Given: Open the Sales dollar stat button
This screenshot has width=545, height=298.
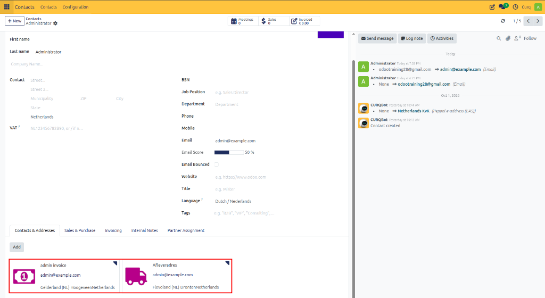Looking at the screenshot, I should [x=273, y=21].
